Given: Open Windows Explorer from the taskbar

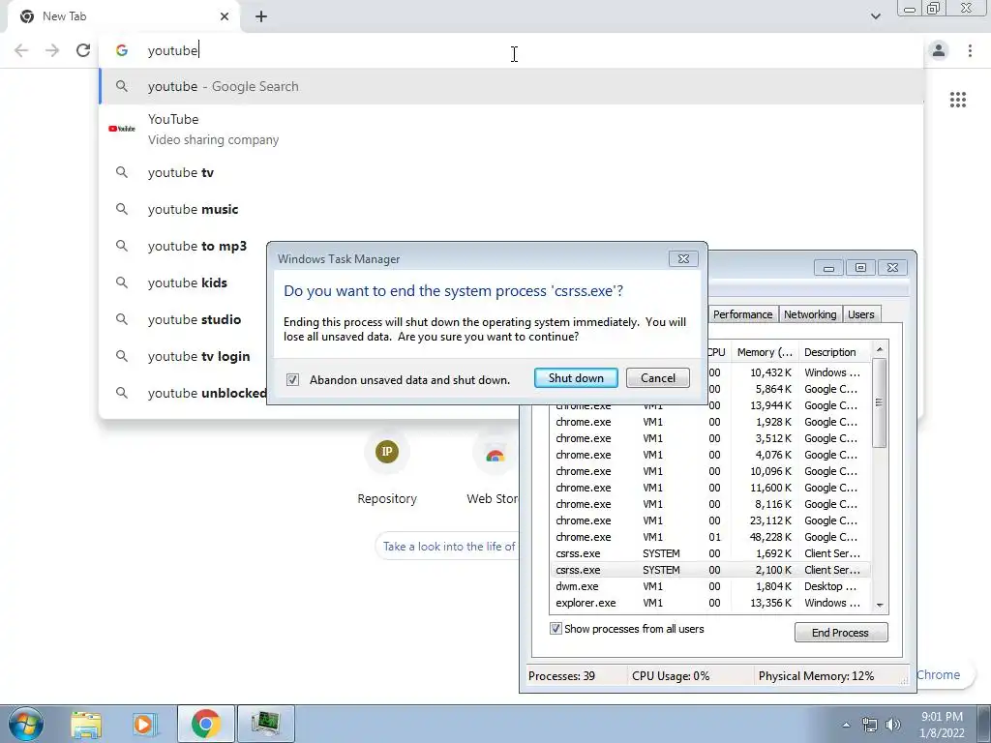Looking at the screenshot, I should (86, 724).
